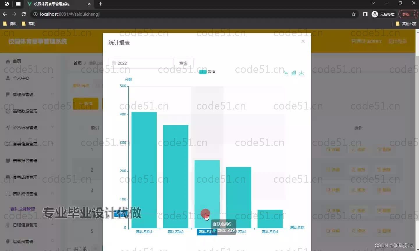Toggle the 数值 legend swatch
Viewport: 419px width, 251px height.
tap(203, 72)
